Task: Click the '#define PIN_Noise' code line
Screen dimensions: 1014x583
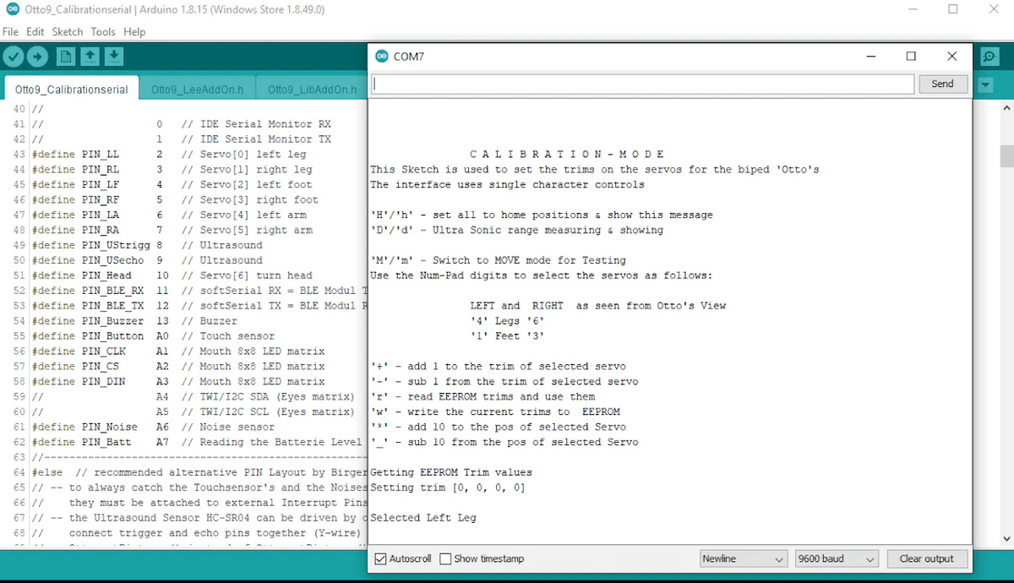Action: pyautogui.click(x=153, y=428)
